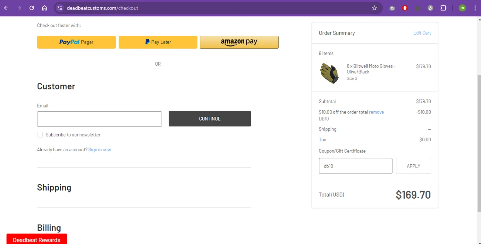Click the Biltwell gloves thumbnail
This screenshot has height=244, width=481.
click(330, 73)
